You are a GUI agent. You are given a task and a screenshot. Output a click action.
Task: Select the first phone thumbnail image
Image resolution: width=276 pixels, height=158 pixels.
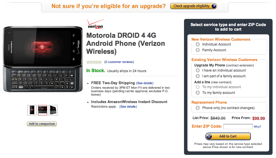pyautogui.click(x=32, y=110)
